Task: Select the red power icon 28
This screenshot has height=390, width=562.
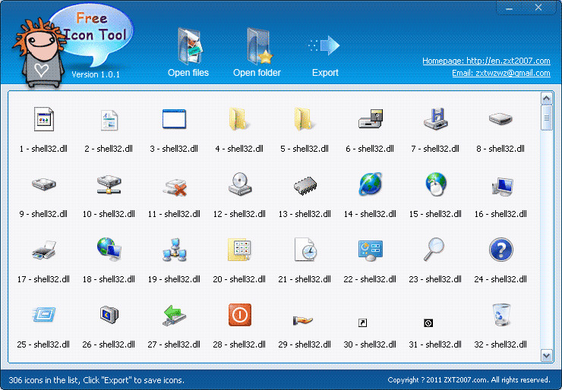Action: (239, 326)
